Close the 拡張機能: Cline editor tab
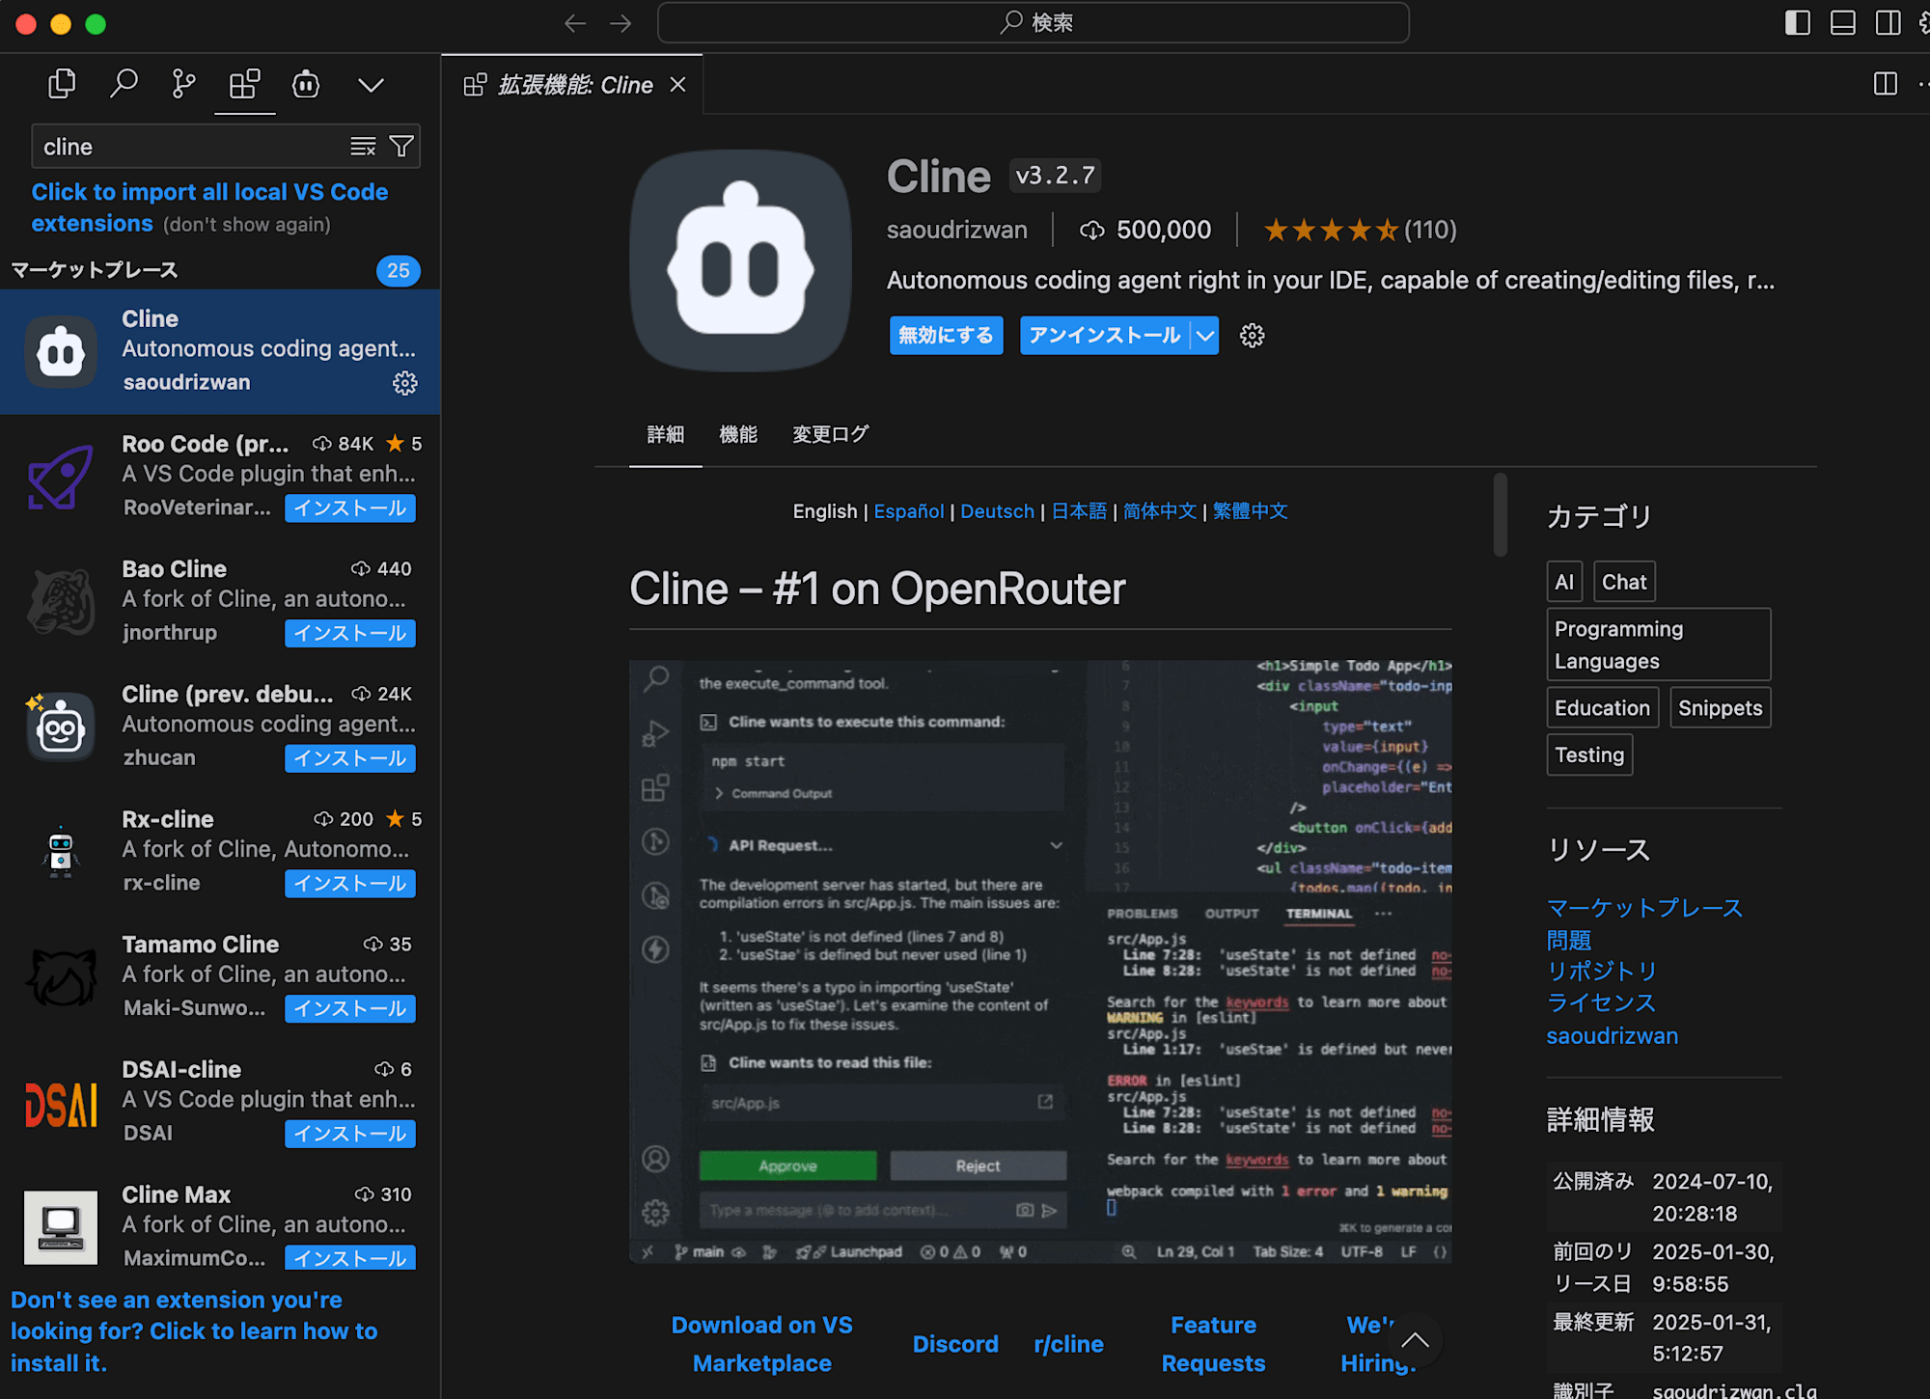 click(x=678, y=85)
